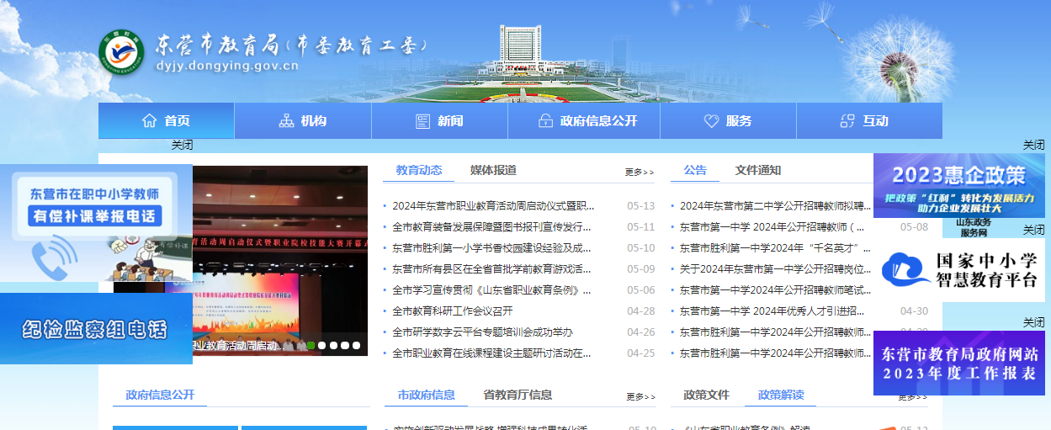
Task: Click the lock icon beside 政府信息公开
Action: (x=545, y=121)
